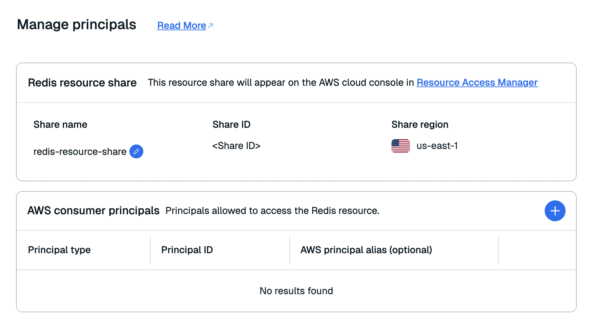
Task: Click the Manage principals page heading
Action: 77,25
